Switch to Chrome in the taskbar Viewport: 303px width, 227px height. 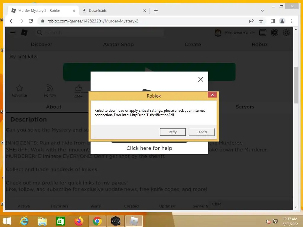click(x=97, y=221)
